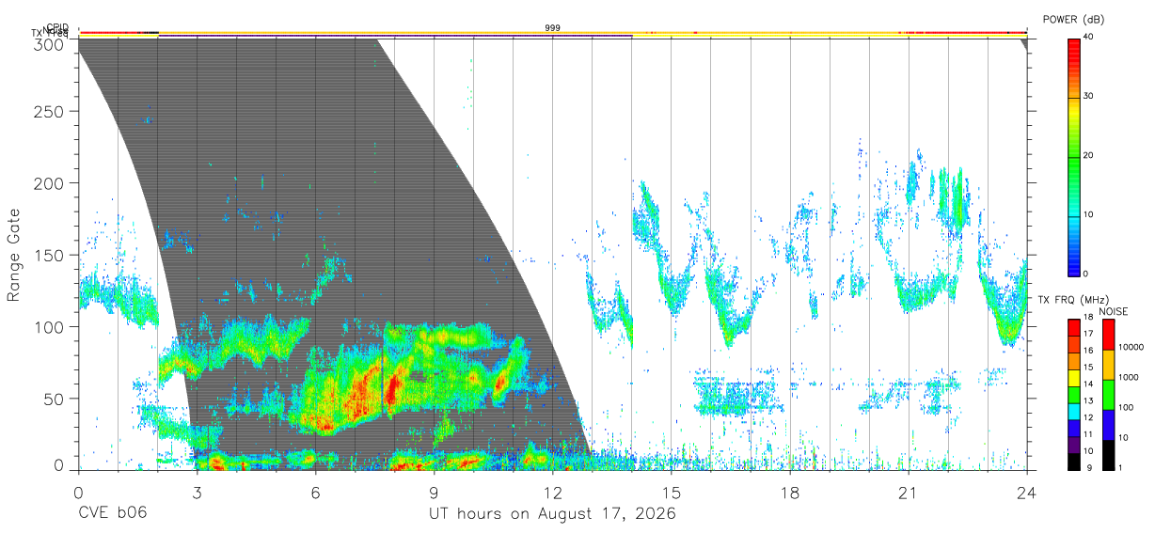Click the 24 tick on UT hours axis

point(1027,492)
